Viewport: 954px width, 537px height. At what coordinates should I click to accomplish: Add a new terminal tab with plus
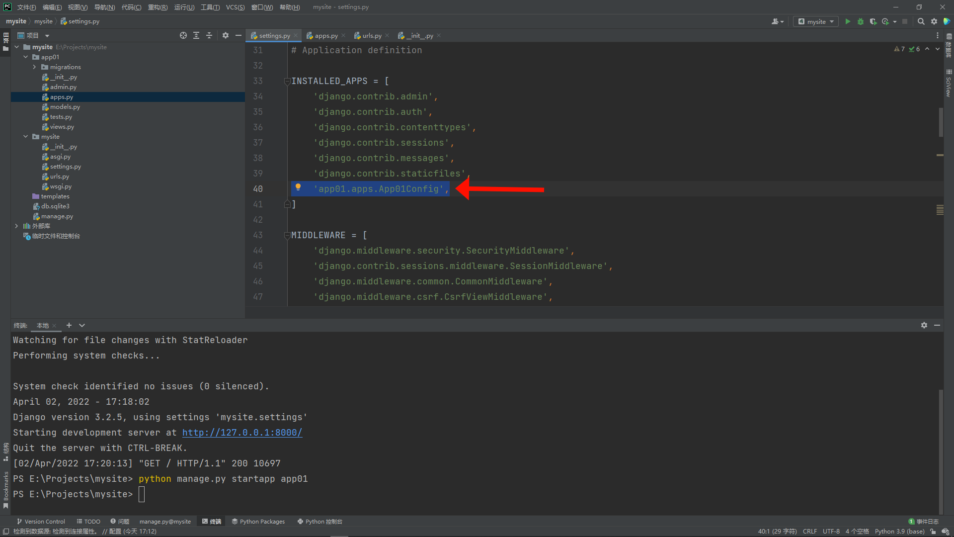pyautogui.click(x=69, y=325)
